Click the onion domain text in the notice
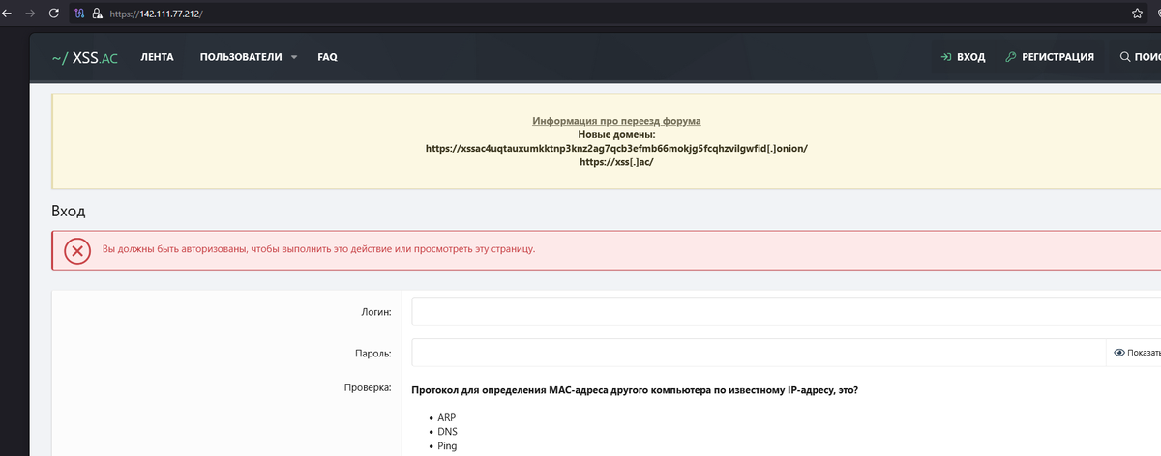The height and width of the screenshot is (456, 1161). coord(616,149)
